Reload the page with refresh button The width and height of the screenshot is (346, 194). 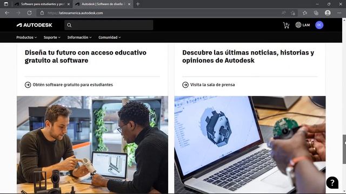(x=29, y=13)
